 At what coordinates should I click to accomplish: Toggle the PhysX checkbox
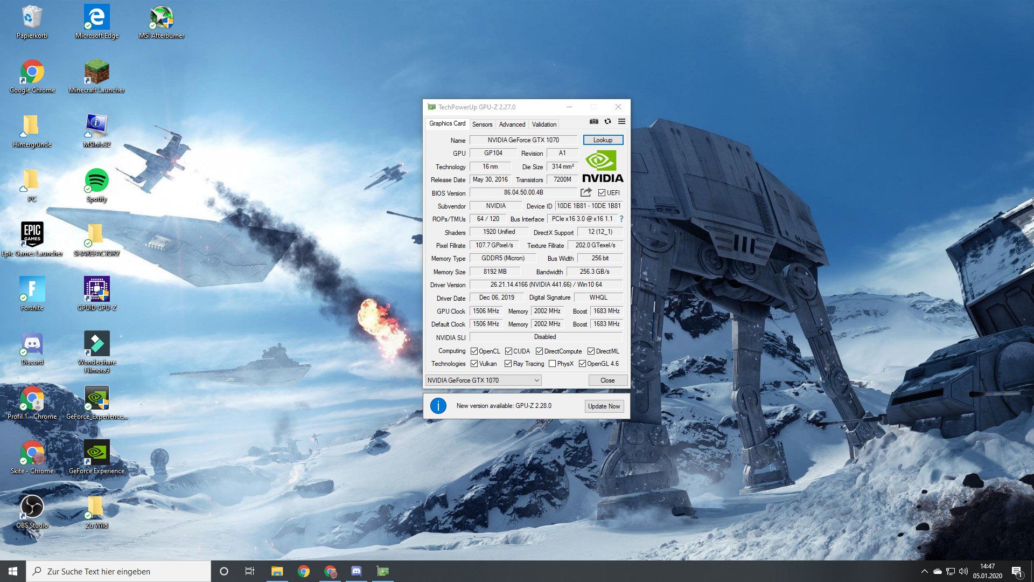pos(552,364)
